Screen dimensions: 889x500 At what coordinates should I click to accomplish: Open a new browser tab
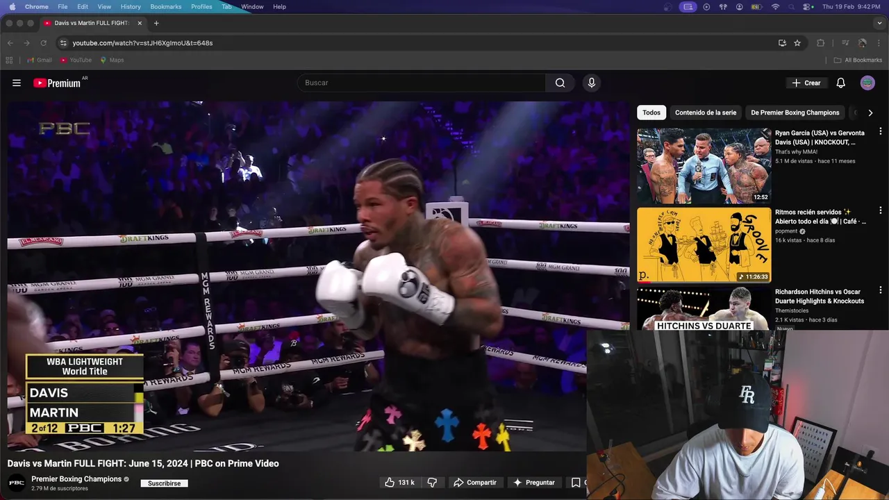point(156,23)
